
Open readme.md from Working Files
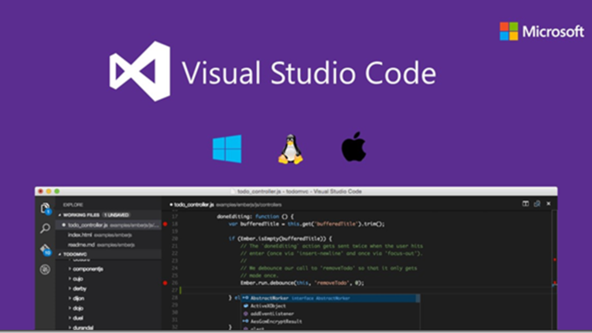[x=109, y=245]
